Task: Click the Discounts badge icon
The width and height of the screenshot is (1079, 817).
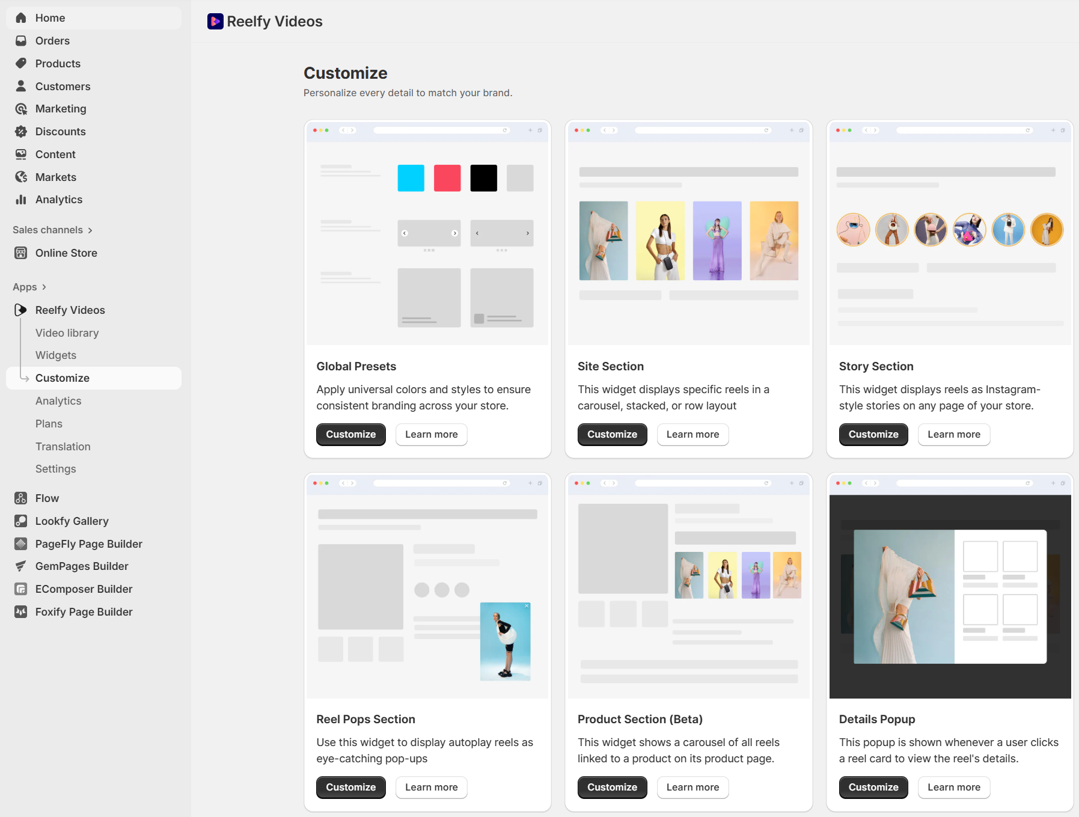Action: coord(21,132)
